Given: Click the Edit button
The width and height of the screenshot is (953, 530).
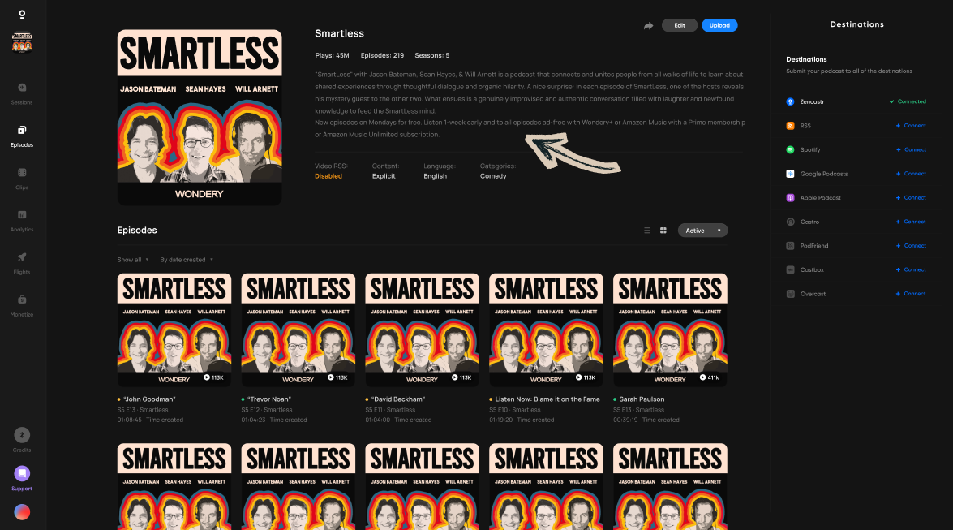Looking at the screenshot, I should (680, 25).
